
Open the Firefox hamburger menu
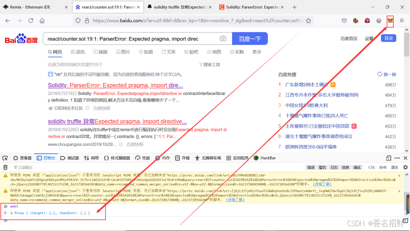click(402, 21)
